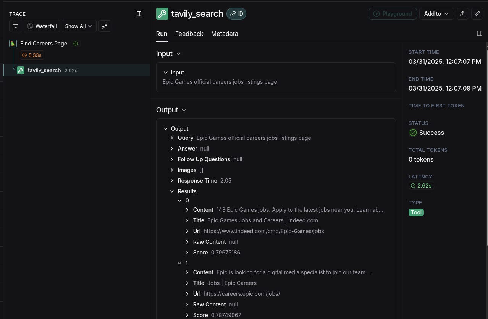Collapse the Output tree root
This screenshot has height=319, width=488.
(166, 129)
